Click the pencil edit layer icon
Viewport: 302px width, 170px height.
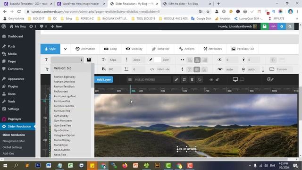point(176,80)
